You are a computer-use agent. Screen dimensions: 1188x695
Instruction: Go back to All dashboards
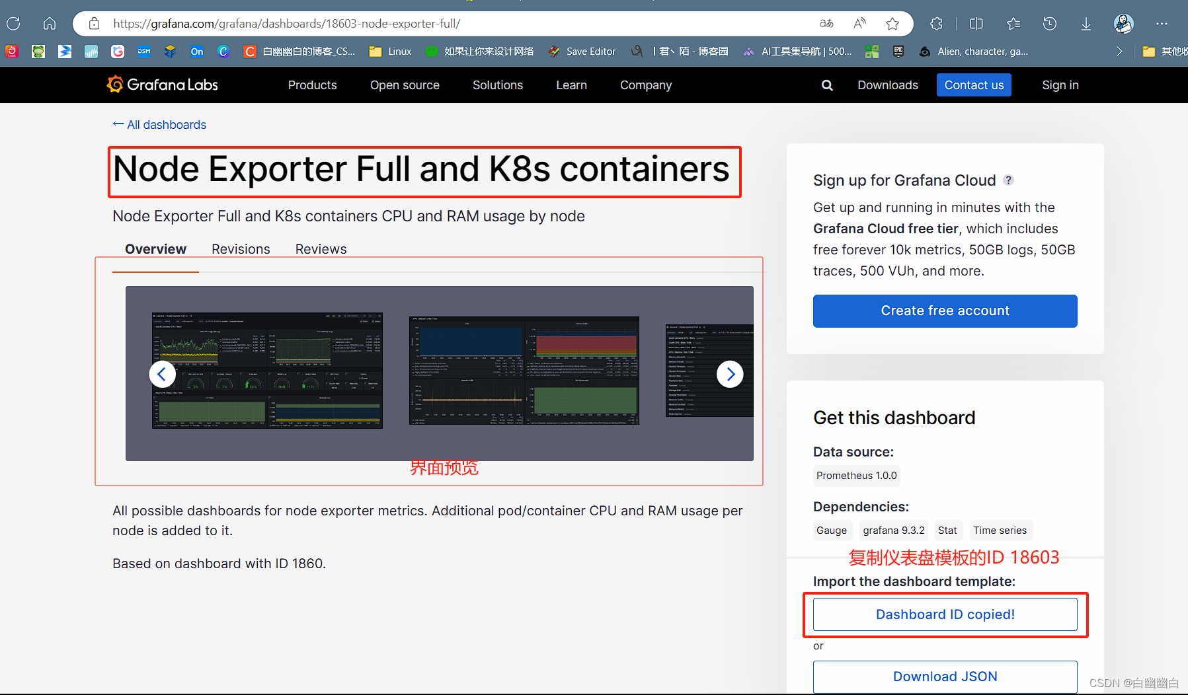(x=159, y=125)
